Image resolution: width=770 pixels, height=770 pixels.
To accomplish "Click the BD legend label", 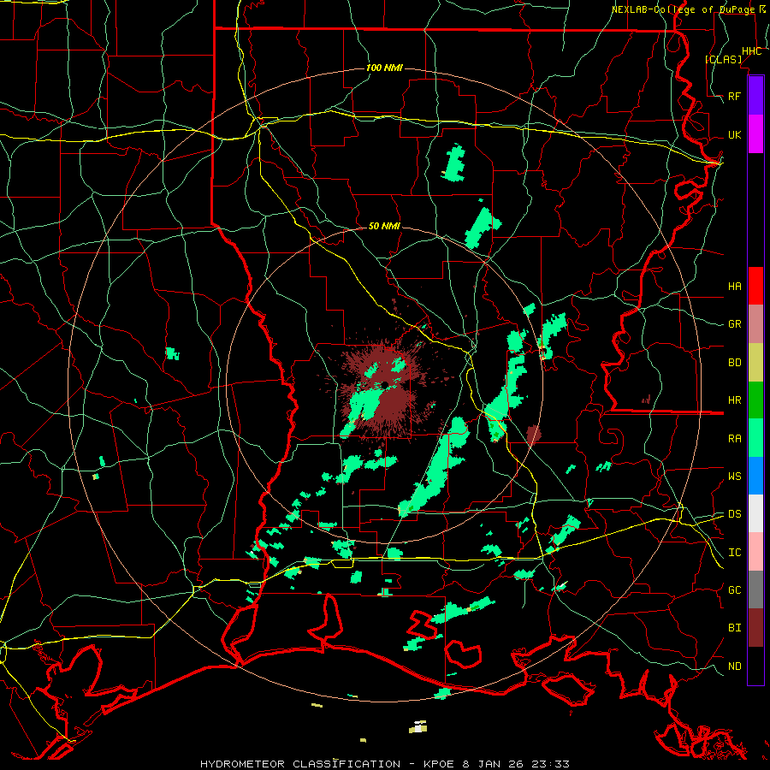I will [734, 363].
